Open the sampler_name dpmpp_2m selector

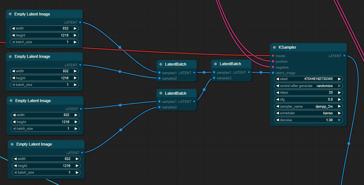pos(324,106)
